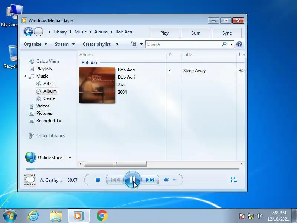Screen dimensions: 297x223
Task: Click the Bob Acri group header
Action: click(90, 62)
